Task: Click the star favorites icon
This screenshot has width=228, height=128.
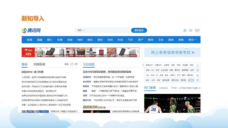Action: [x=185, y=30]
